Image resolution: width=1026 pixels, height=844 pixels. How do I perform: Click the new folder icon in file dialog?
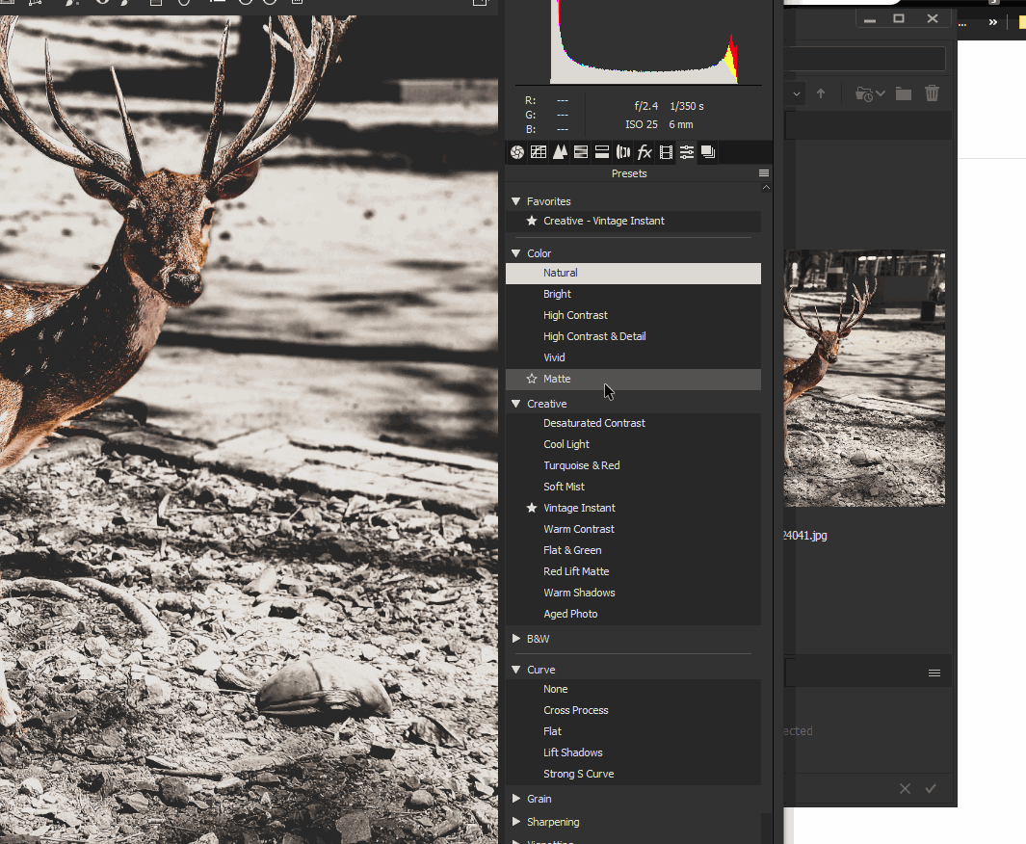(904, 93)
